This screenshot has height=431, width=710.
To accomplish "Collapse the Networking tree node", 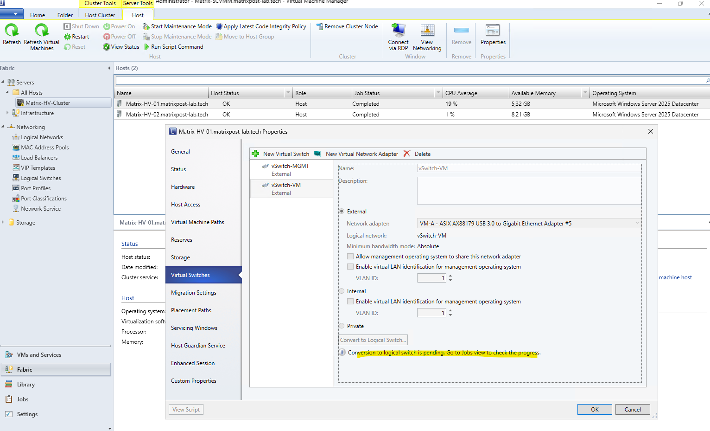I will tap(3, 127).
